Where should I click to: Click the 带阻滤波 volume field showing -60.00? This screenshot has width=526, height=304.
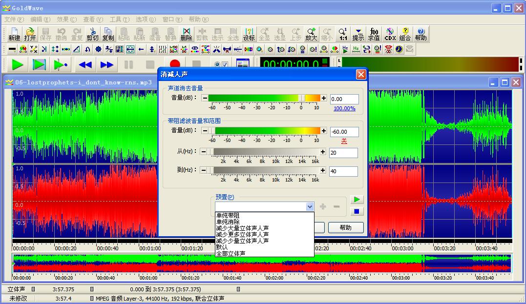[x=344, y=132]
